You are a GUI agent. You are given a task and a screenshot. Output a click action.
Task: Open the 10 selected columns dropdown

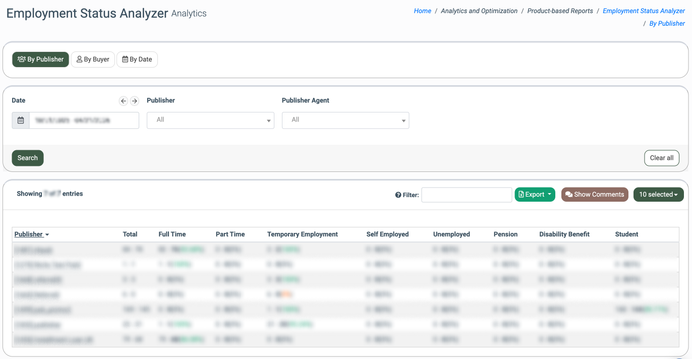(x=658, y=195)
